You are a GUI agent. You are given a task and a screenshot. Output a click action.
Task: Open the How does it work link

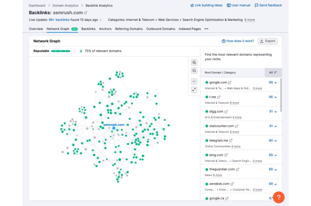(238, 41)
